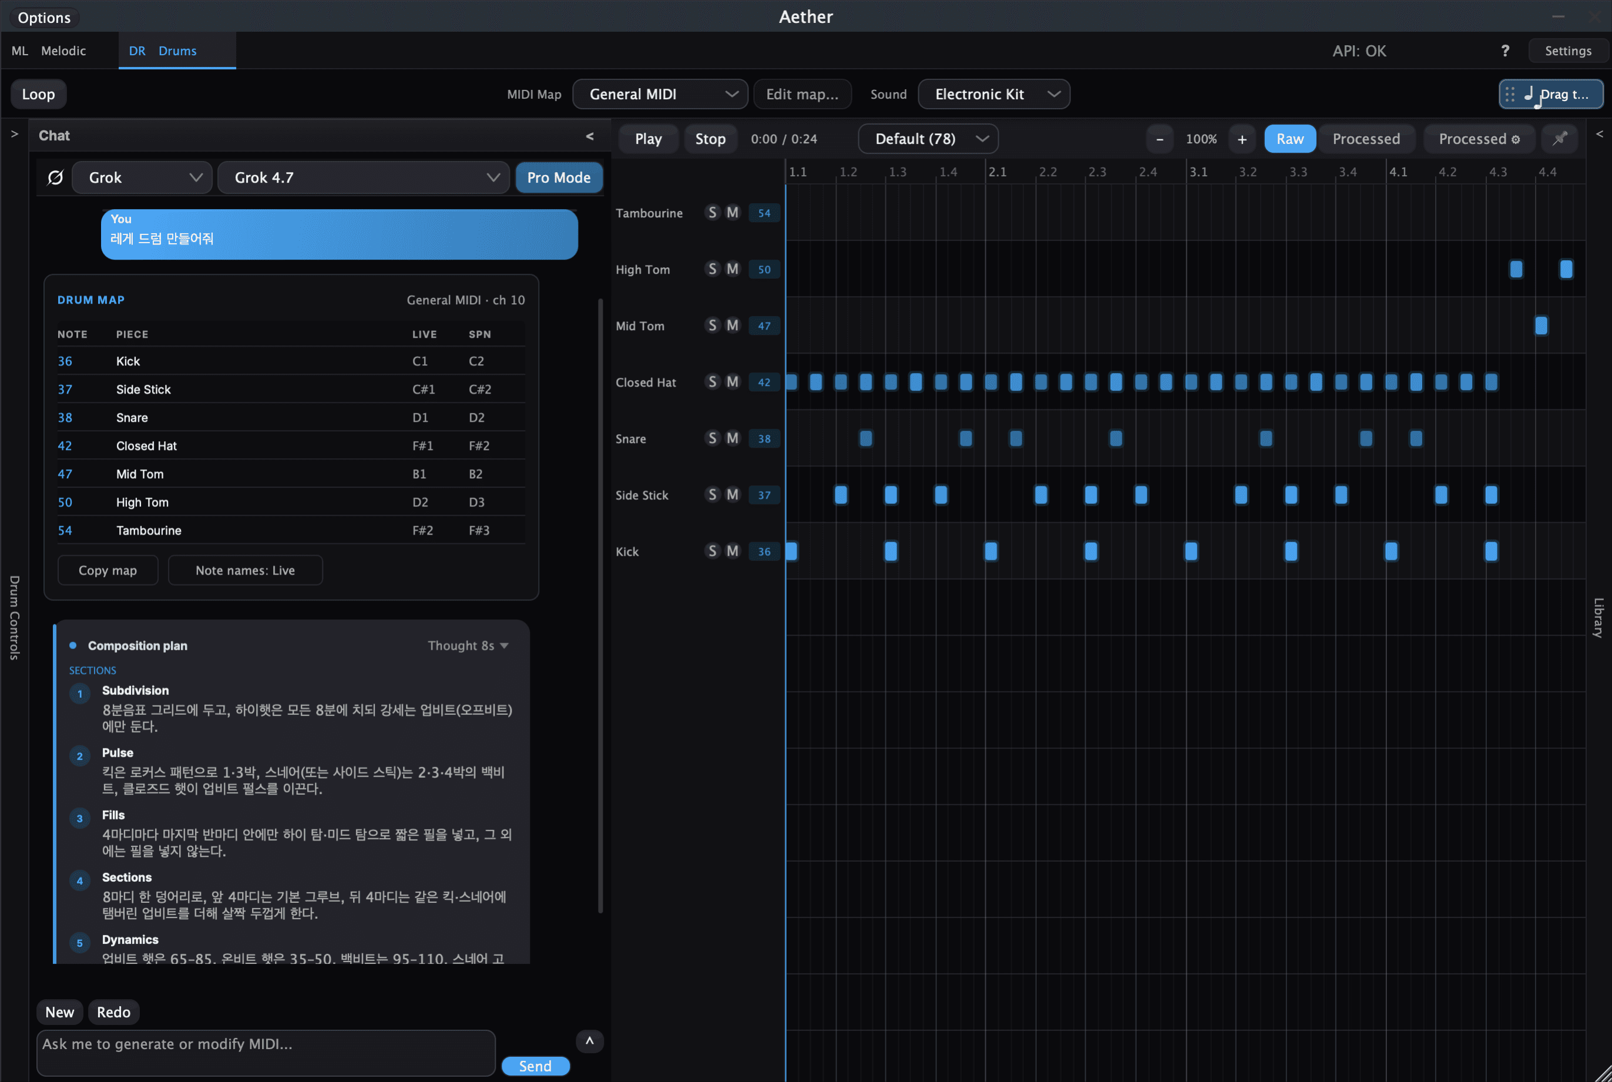Viewport: 1612px width, 1082px height.
Task: Mute the Tambourine track
Action: [733, 213]
